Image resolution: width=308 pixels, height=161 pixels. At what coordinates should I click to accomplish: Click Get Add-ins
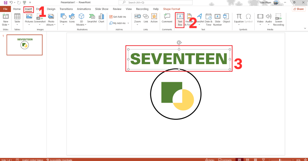[118, 17]
